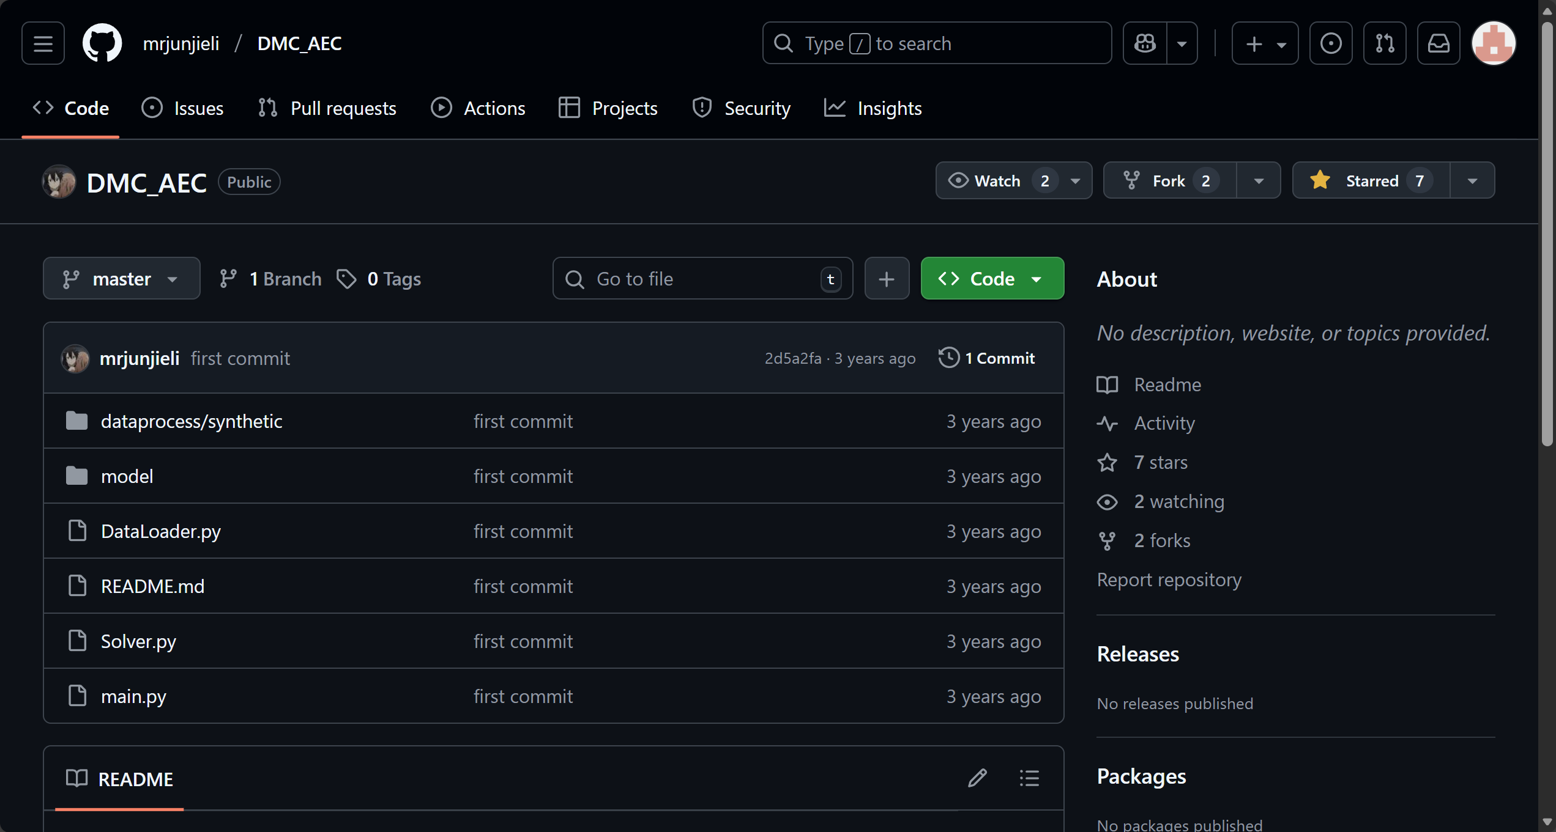This screenshot has height=832, width=1556.
Task: Open the notifications inbox icon
Action: click(1439, 43)
